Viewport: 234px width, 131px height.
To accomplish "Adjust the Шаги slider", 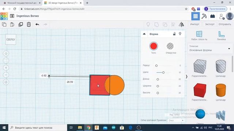I will (x=163, y=72).
